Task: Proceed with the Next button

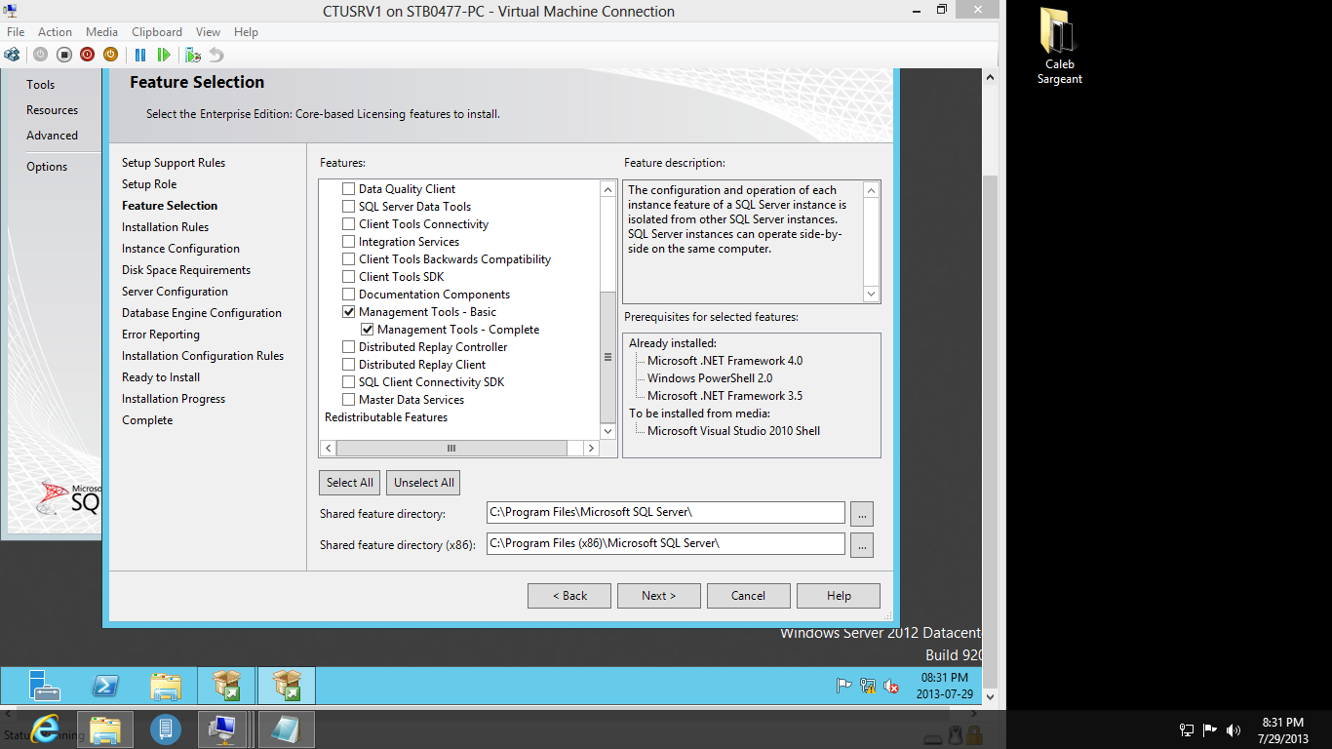Action: pyautogui.click(x=659, y=596)
